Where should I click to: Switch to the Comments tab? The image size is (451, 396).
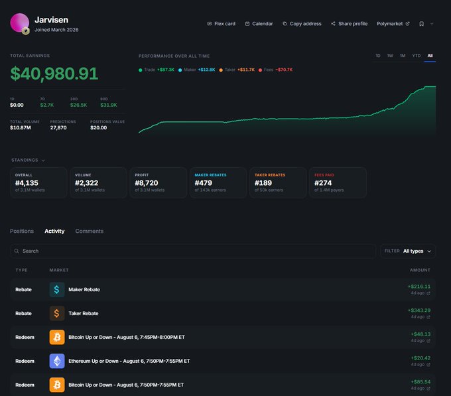(x=89, y=231)
